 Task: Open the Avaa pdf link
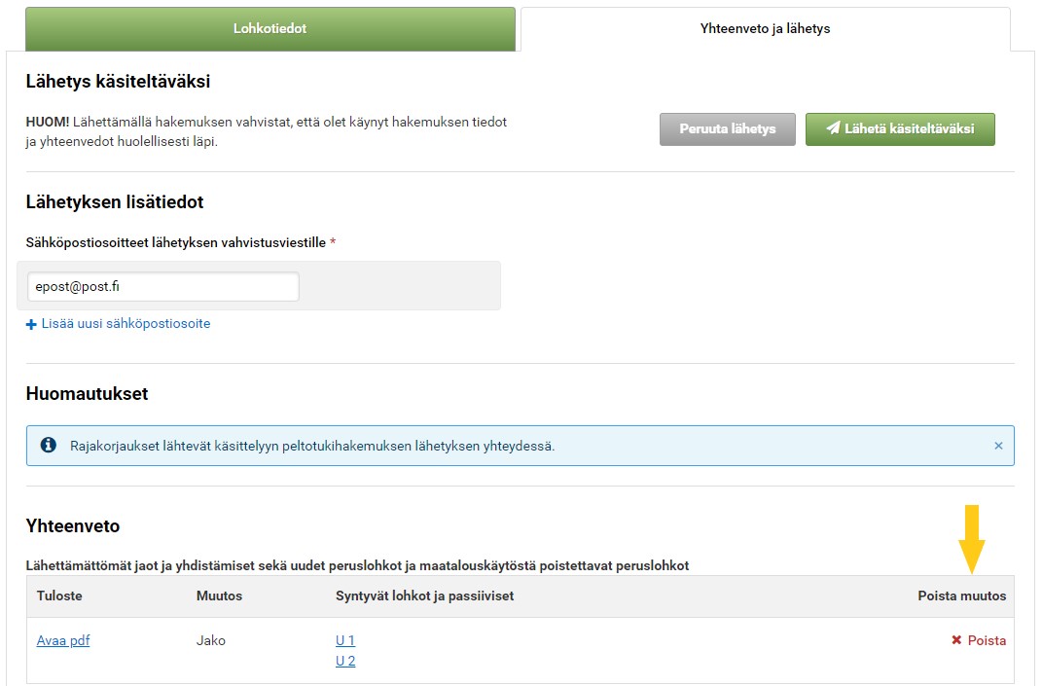click(x=63, y=640)
